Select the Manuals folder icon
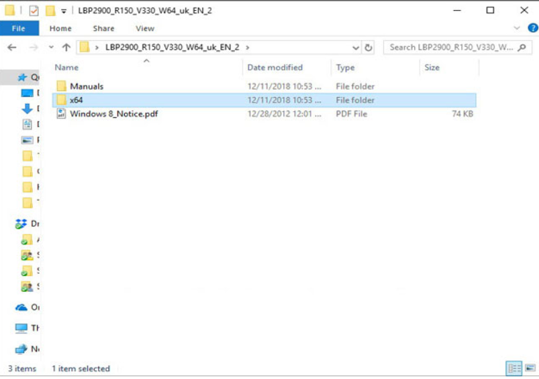 tap(62, 86)
